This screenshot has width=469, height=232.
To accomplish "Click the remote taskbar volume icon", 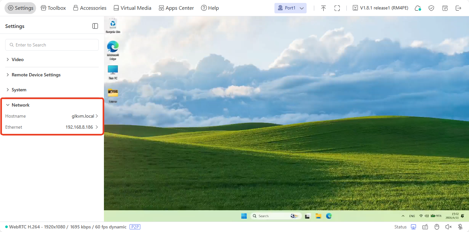I will click(x=427, y=216).
